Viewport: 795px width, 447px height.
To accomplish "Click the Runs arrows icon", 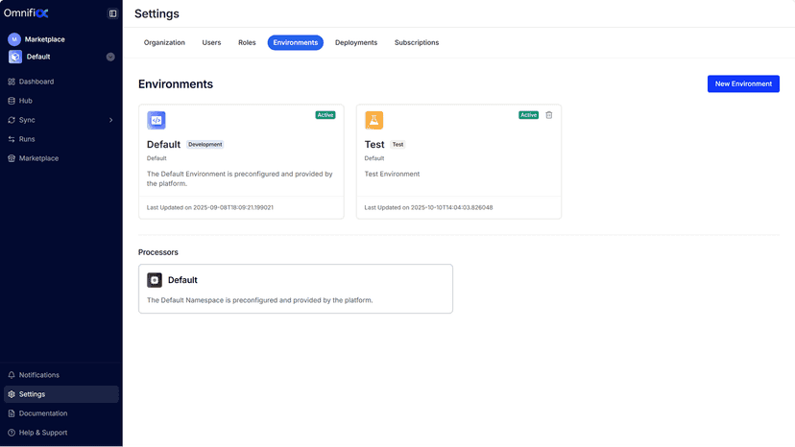I will (x=12, y=139).
